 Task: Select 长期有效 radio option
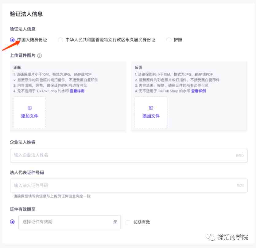coord(128,222)
